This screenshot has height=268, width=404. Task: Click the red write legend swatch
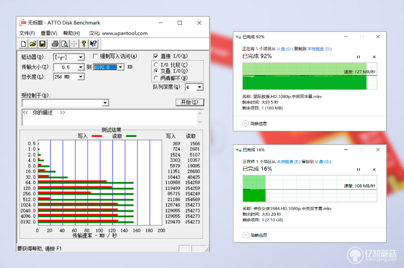[x=97, y=136]
